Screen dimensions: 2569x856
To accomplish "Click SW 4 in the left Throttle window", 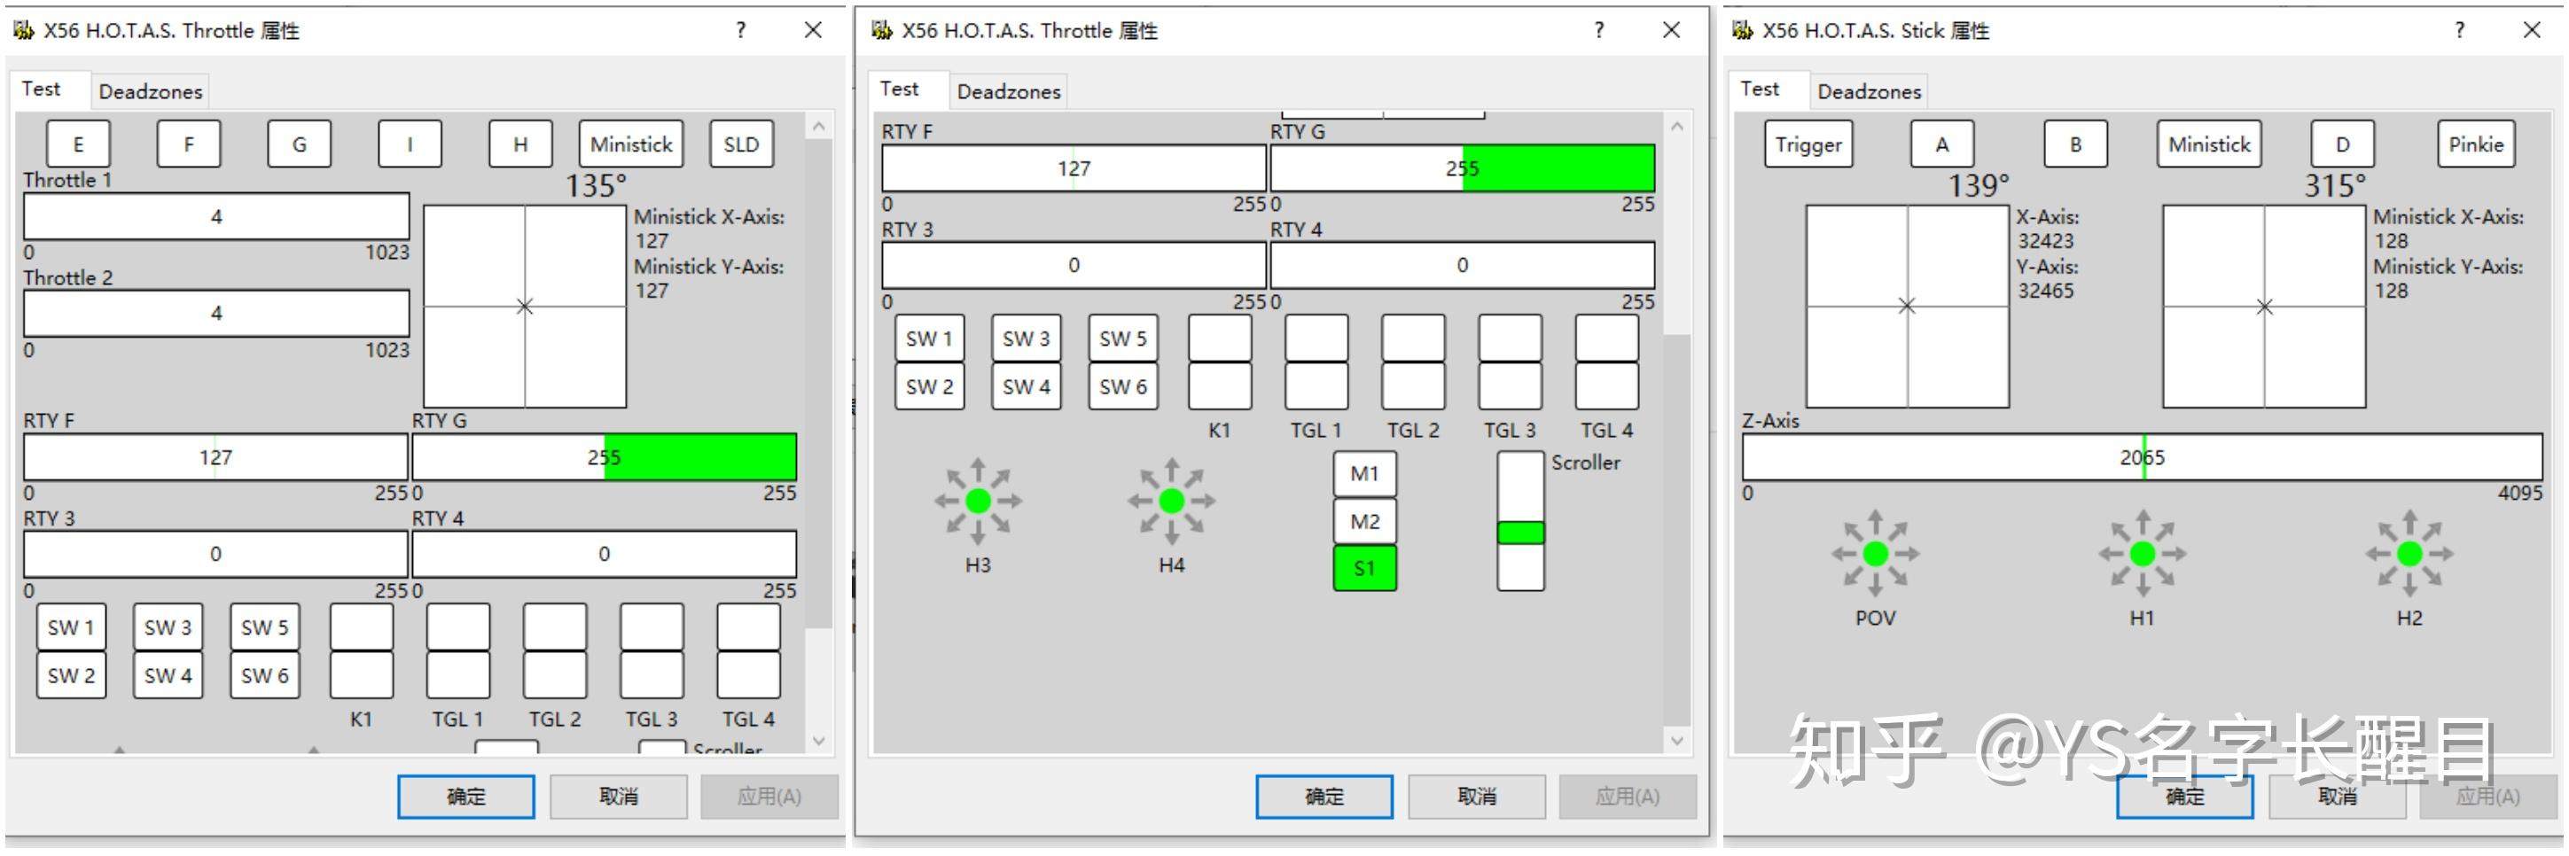I will (x=168, y=675).
